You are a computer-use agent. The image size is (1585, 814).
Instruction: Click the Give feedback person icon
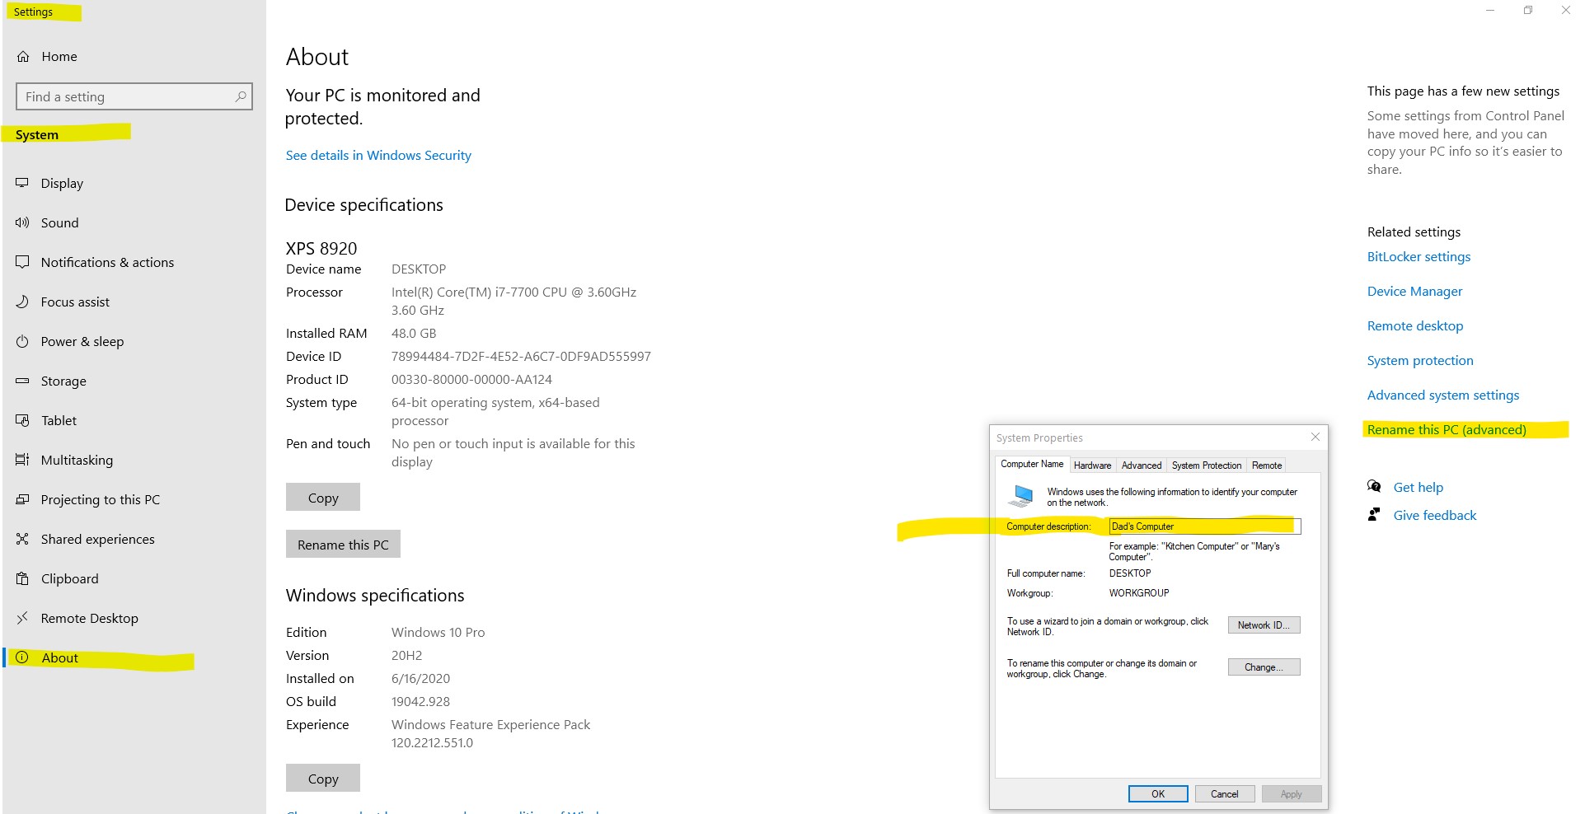click(1374, 515)
